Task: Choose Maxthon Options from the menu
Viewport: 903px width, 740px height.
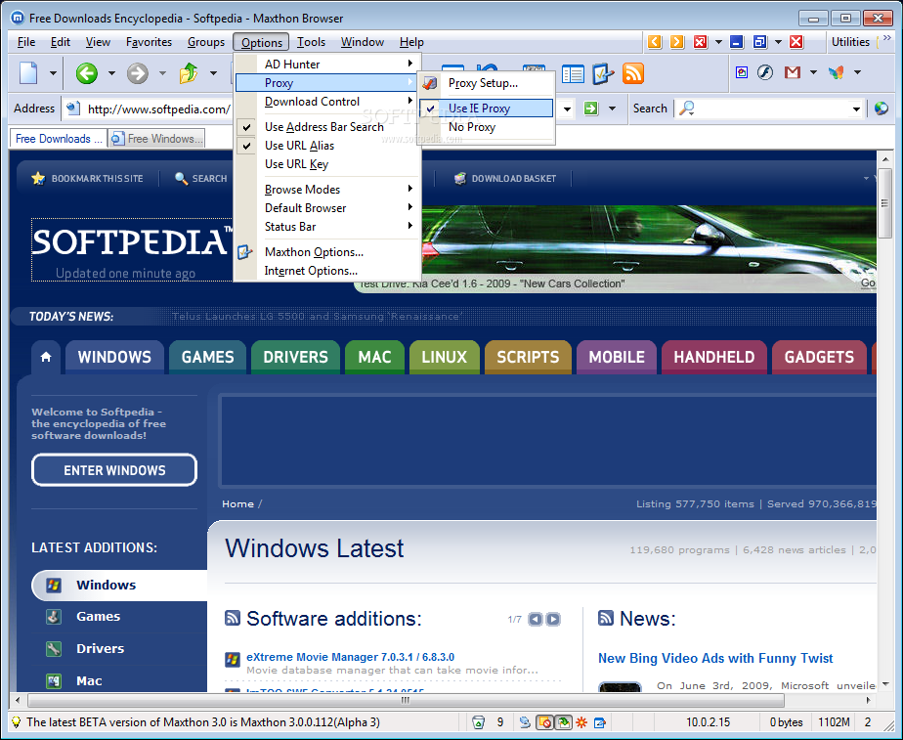Action: pos(327,252)
